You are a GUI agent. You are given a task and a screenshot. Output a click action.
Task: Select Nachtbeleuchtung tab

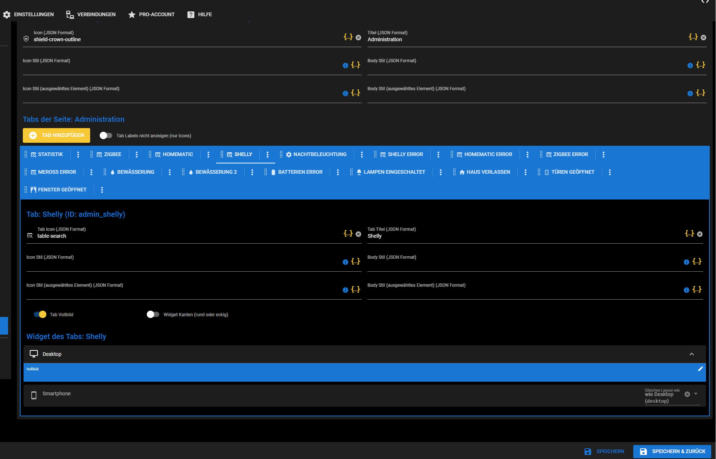point(316,155)
